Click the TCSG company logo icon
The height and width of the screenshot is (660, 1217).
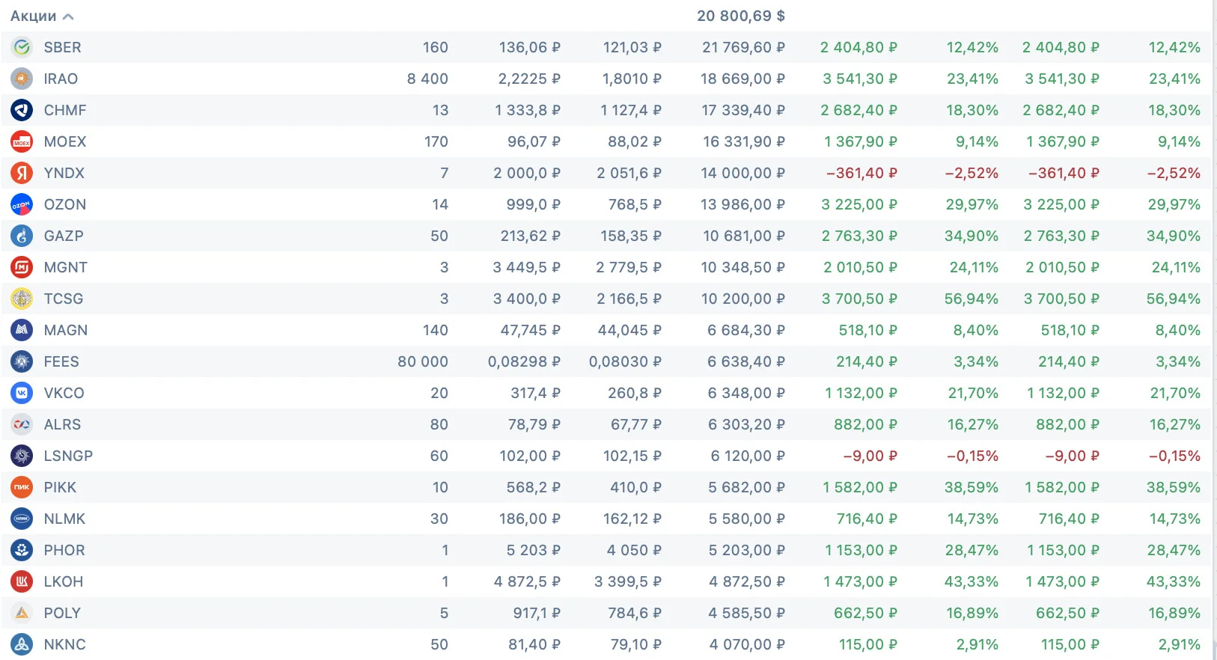tap(22, 299)
